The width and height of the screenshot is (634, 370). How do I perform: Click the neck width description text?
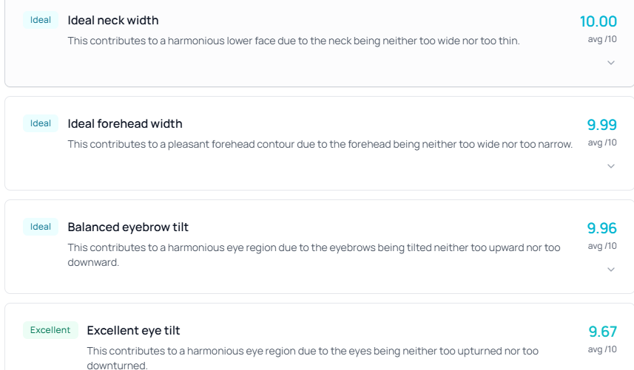point(294,41)
